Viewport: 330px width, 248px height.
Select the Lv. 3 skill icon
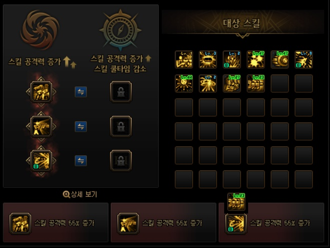click(x=208, y=59)
